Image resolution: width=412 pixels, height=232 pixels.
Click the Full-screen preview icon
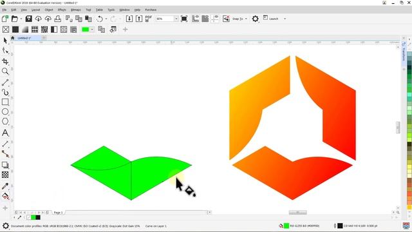click(184, 19)
